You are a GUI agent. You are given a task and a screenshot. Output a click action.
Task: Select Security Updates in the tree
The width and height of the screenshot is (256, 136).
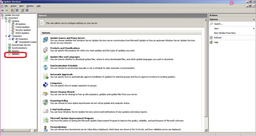click(x=23, y=30)
